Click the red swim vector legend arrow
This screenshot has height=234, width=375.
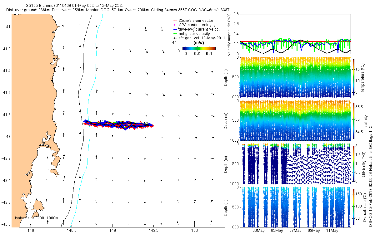pyautogui.click(x=175, y=21)
